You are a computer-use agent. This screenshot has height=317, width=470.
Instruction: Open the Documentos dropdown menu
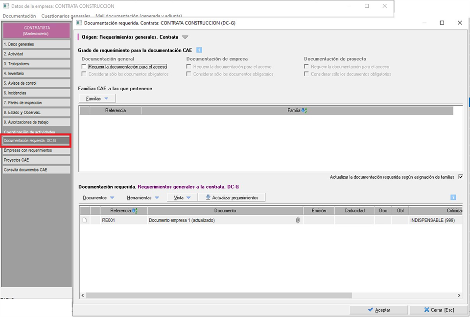coord(98,197)
